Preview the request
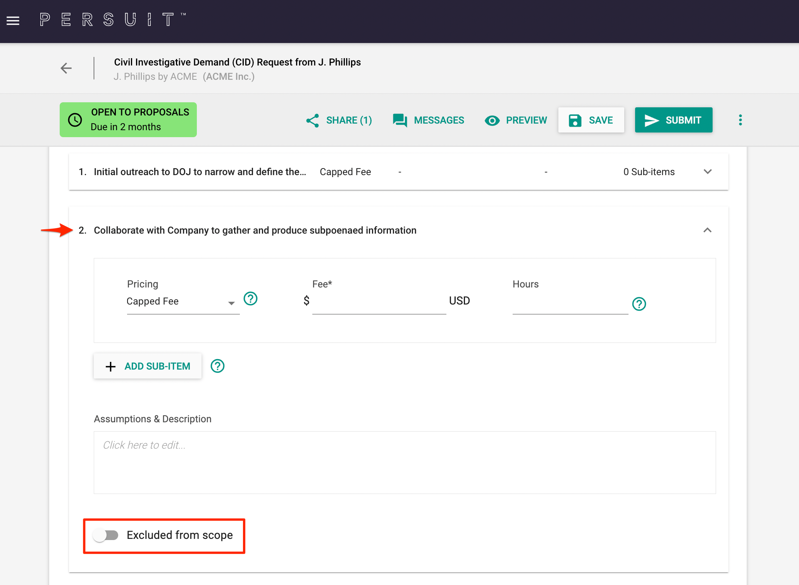Image resolution: width=799 pixels, height=585 pixels. (x=515, y=120)
